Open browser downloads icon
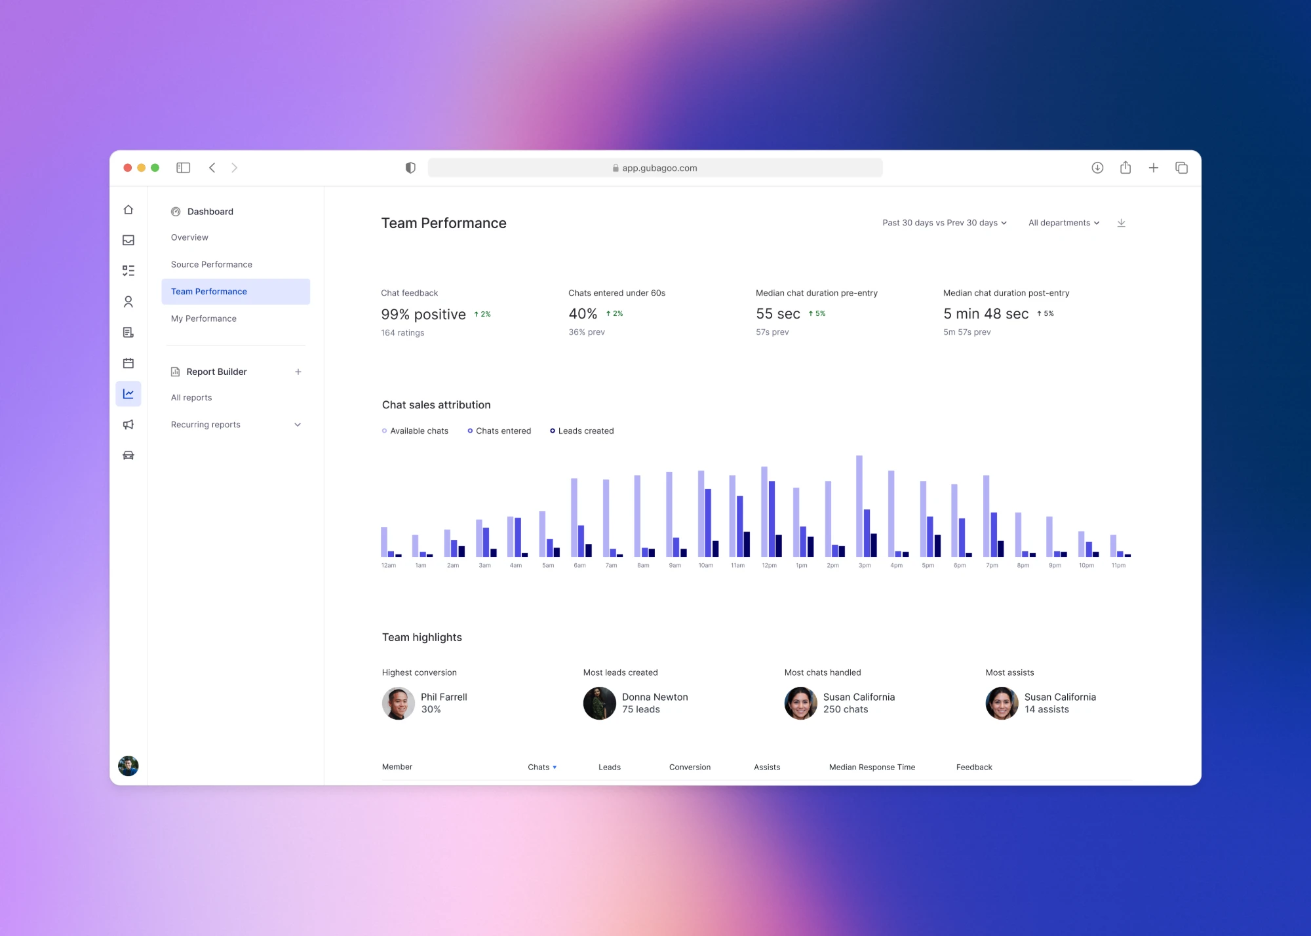Viewport: 1311px width, 936px height. pos(1097,168)
